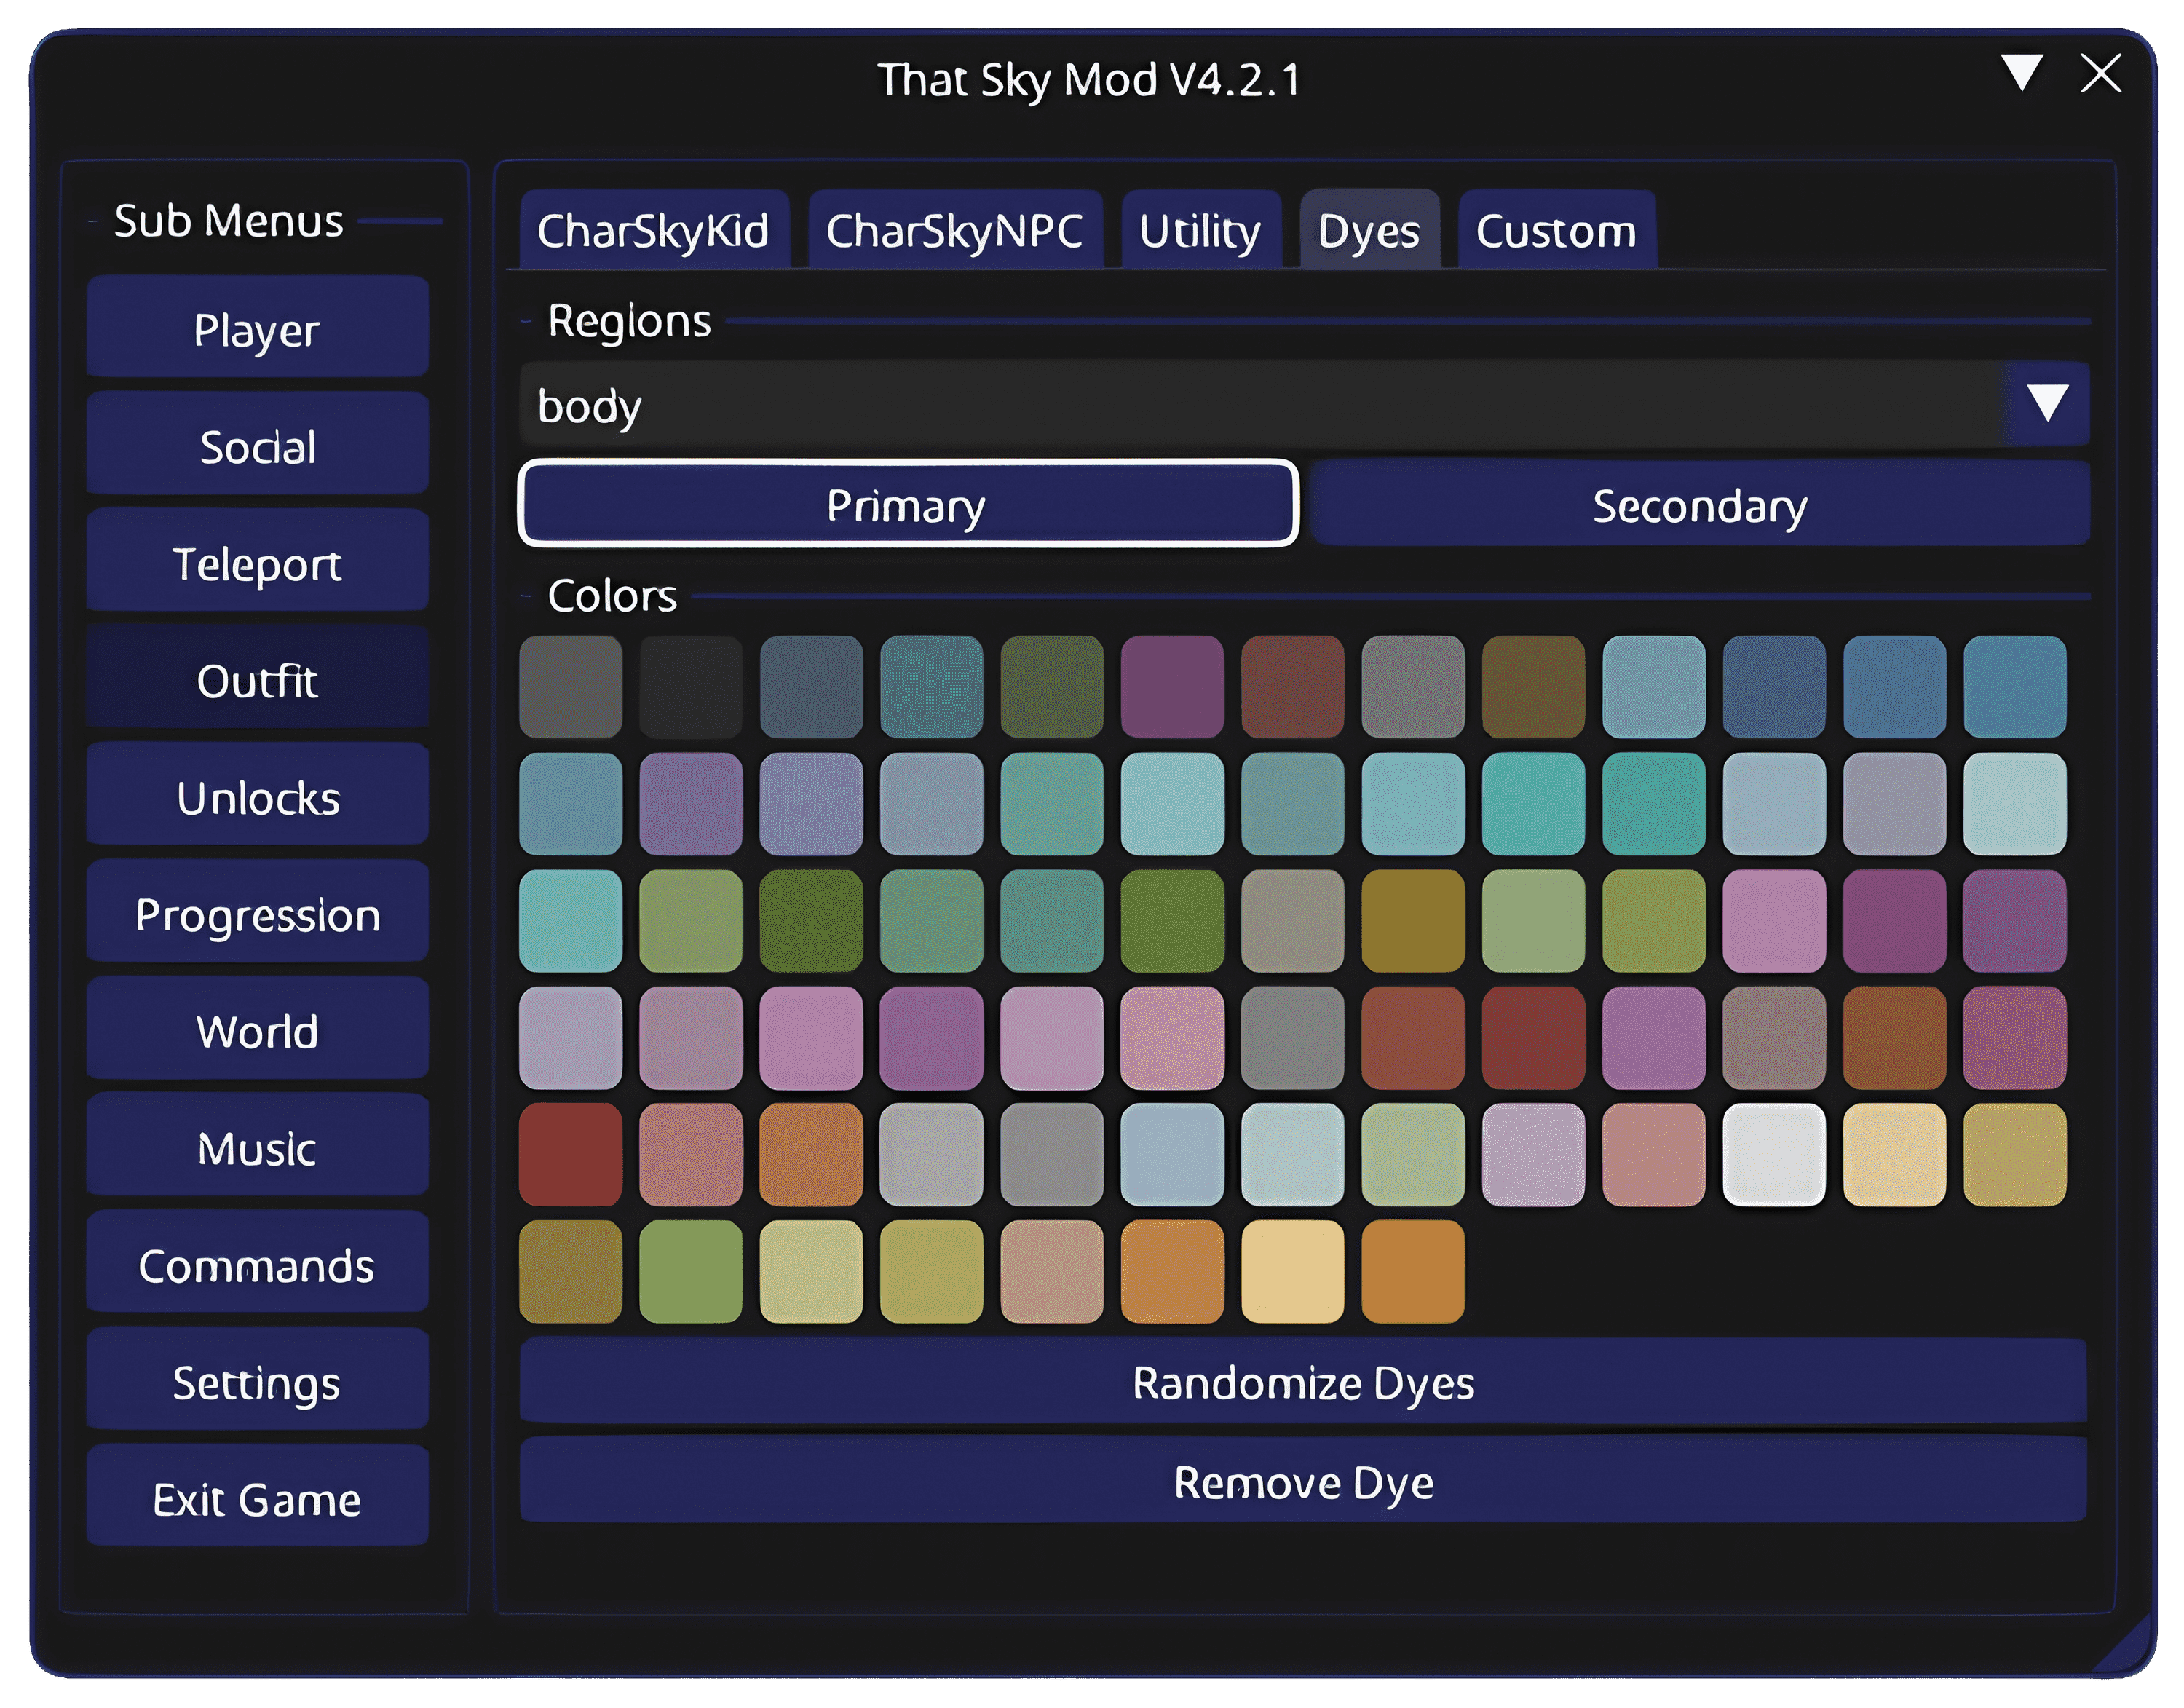Image resolution: width=2184 pixels, height=1708 pixels.
Task: Open the Teleport sub menu
Action: click(257, 563)
